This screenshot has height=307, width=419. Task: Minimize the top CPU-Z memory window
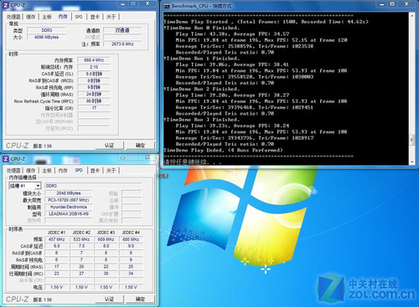[122, 4]
